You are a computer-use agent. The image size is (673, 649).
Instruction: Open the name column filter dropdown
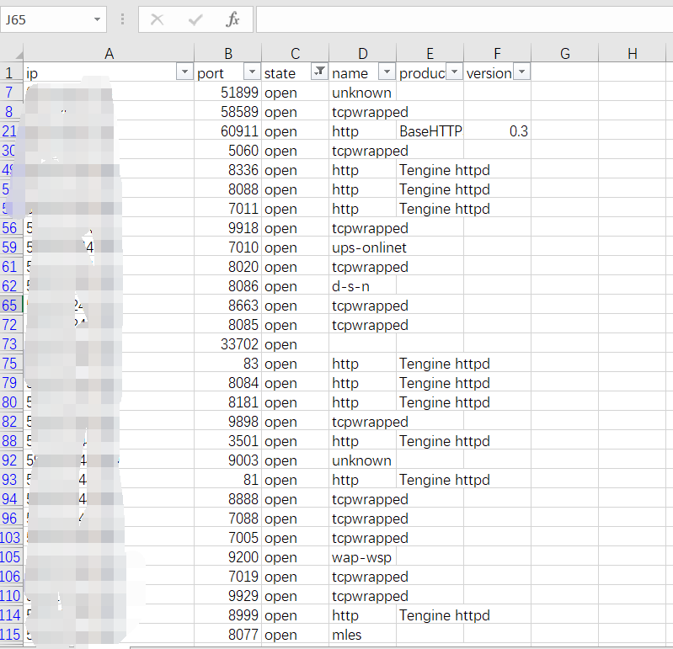click(x=387, y=72)
